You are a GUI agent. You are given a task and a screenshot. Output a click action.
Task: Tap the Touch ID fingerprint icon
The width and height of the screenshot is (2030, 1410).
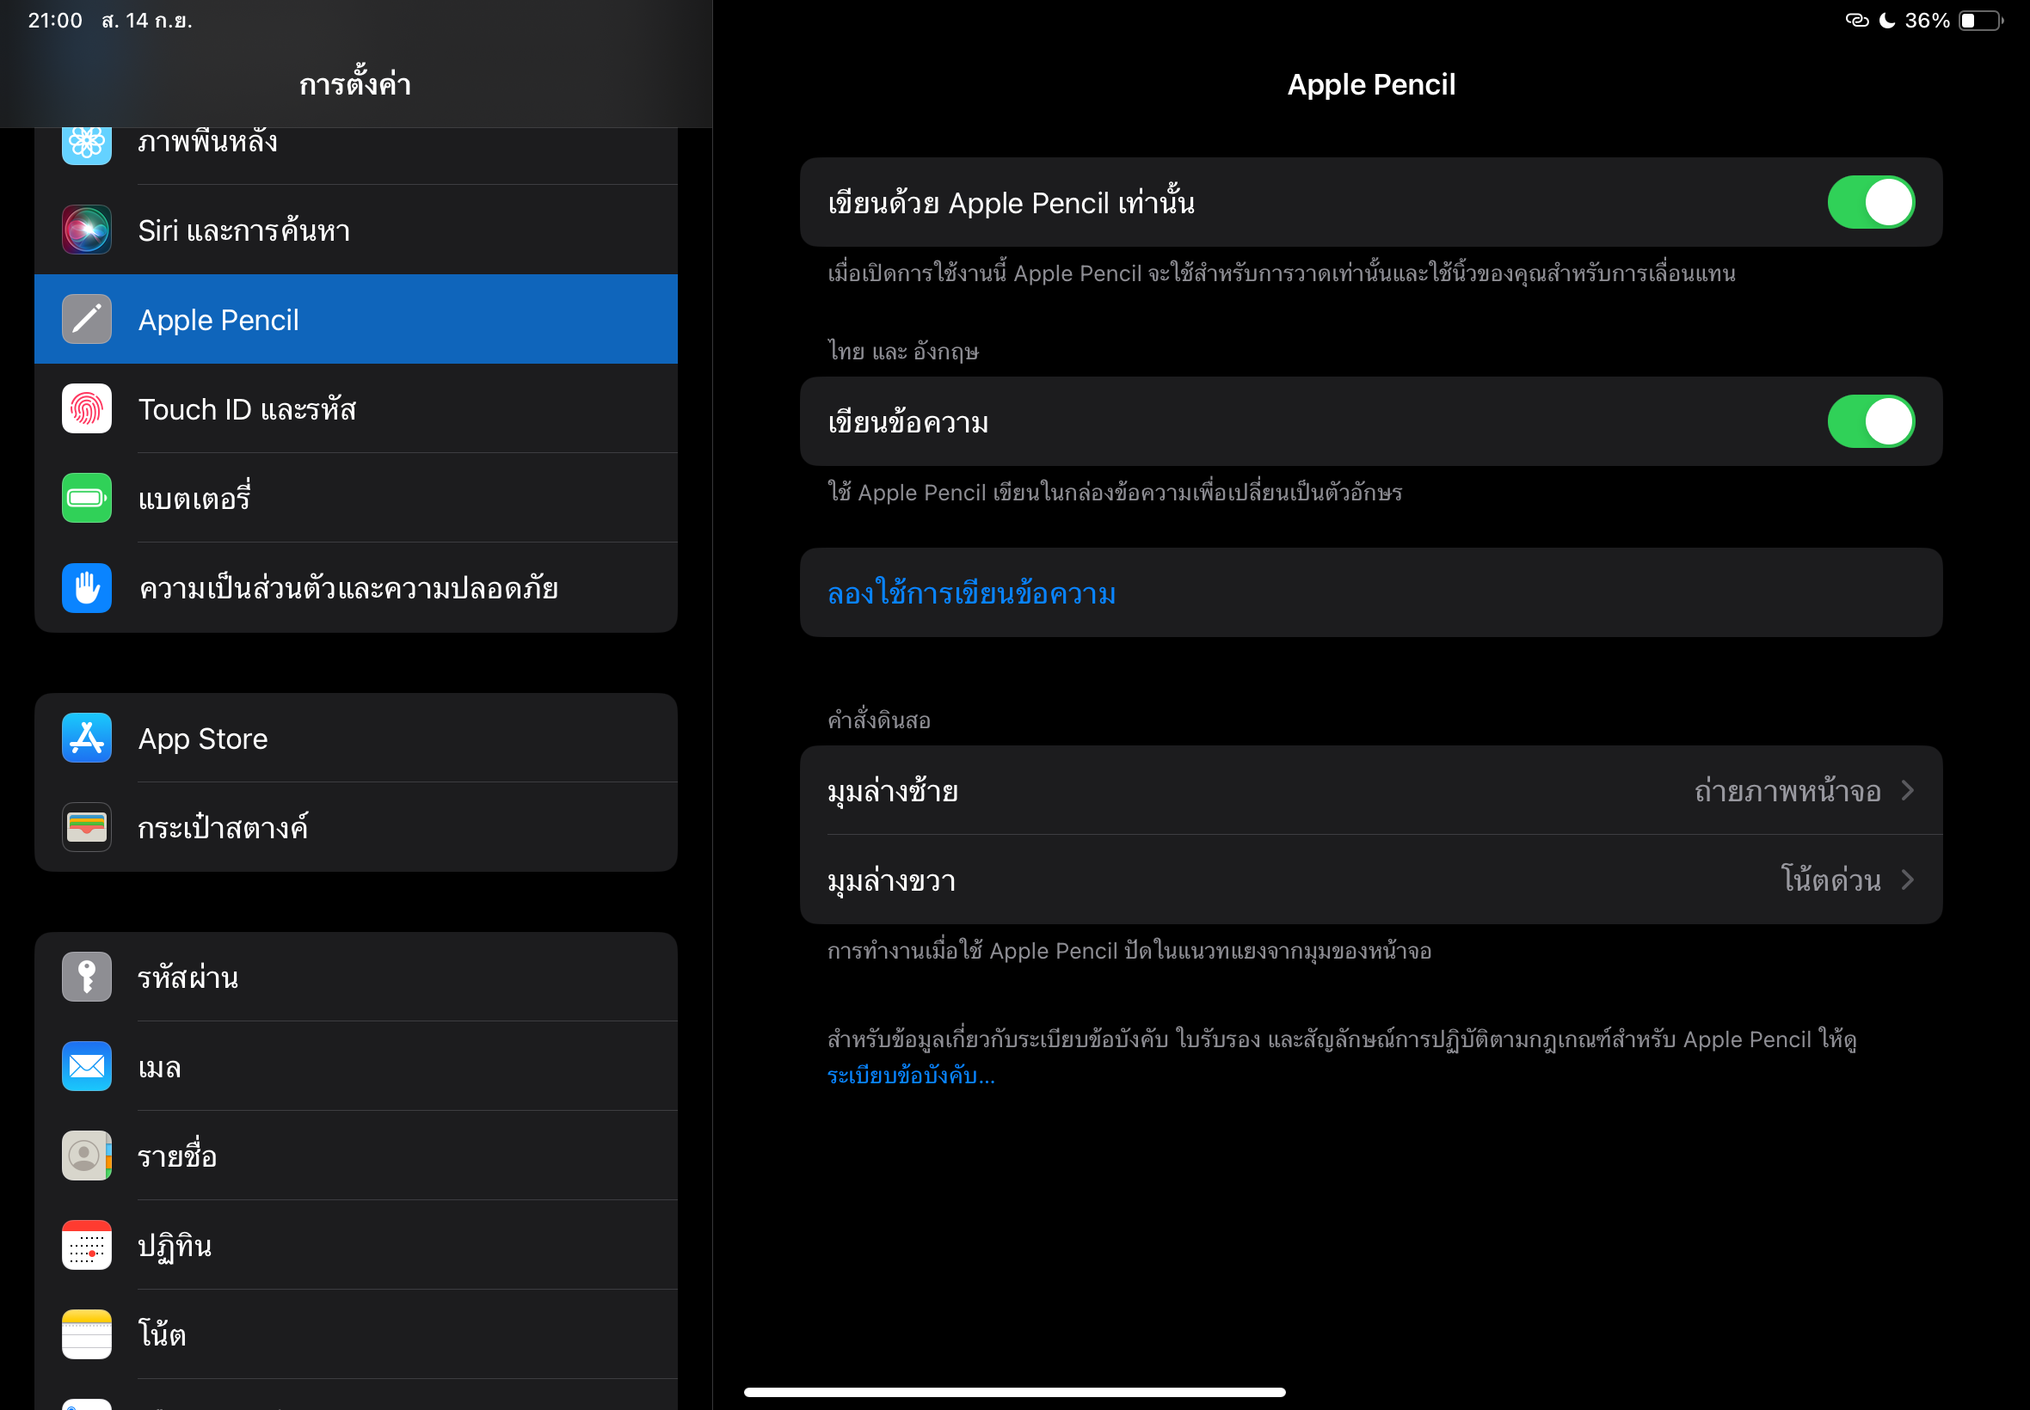[87, 408]
